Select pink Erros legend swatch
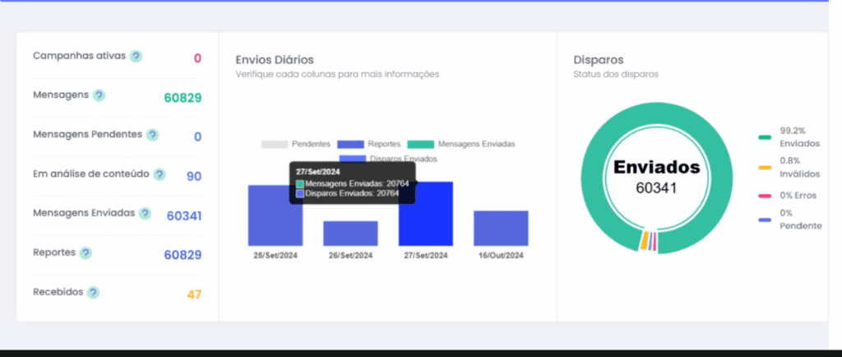The width and height of the screenshot is (842, 357). (x=765, y=196)
